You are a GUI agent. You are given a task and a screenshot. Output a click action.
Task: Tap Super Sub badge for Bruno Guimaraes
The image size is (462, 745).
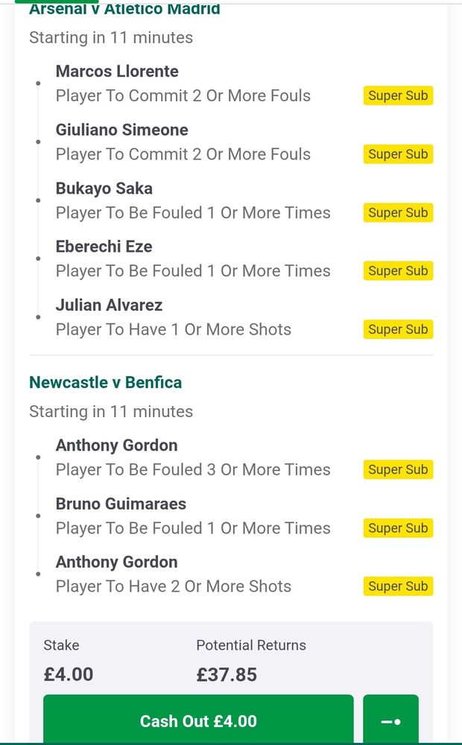[x=398, y=528]
